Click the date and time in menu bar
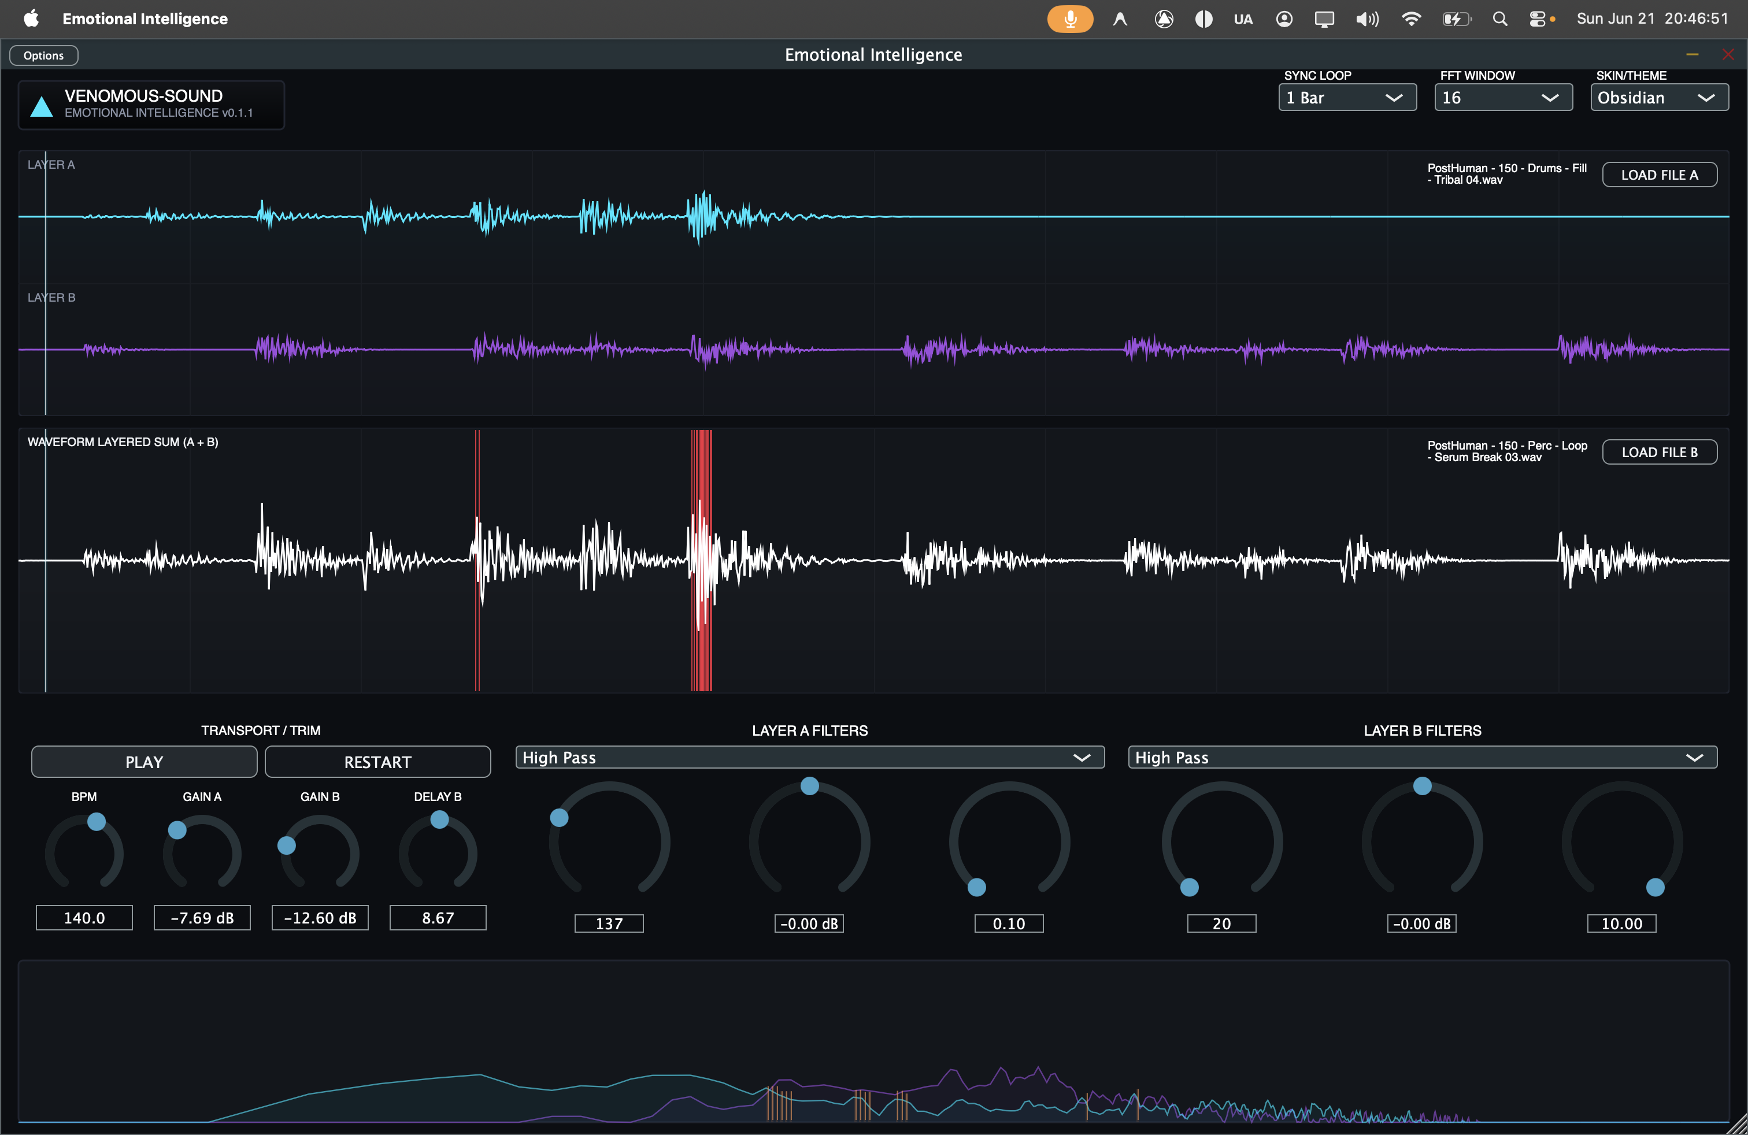 1653,19
